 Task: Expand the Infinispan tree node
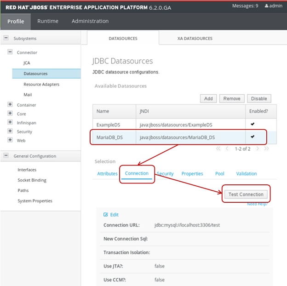10,123
